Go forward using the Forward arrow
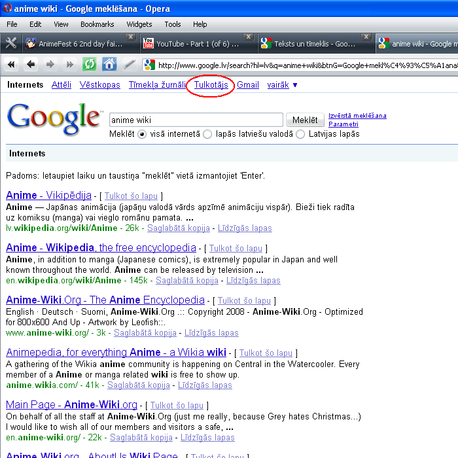 [50, 64]
